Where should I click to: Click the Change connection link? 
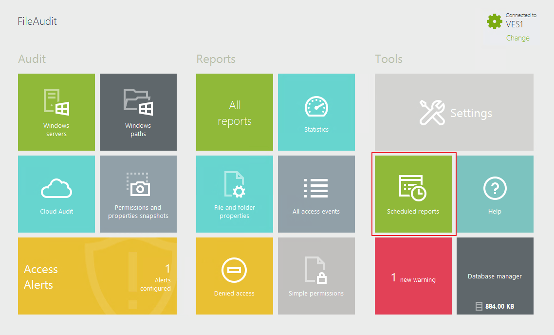(x=517, y=38)
